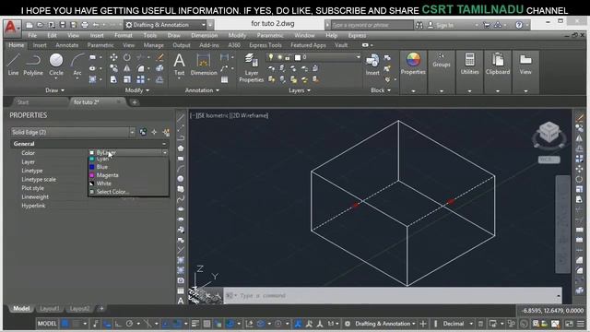Open the View ribbon panel
Screen dimensions: 590x332
coord(525,72)
